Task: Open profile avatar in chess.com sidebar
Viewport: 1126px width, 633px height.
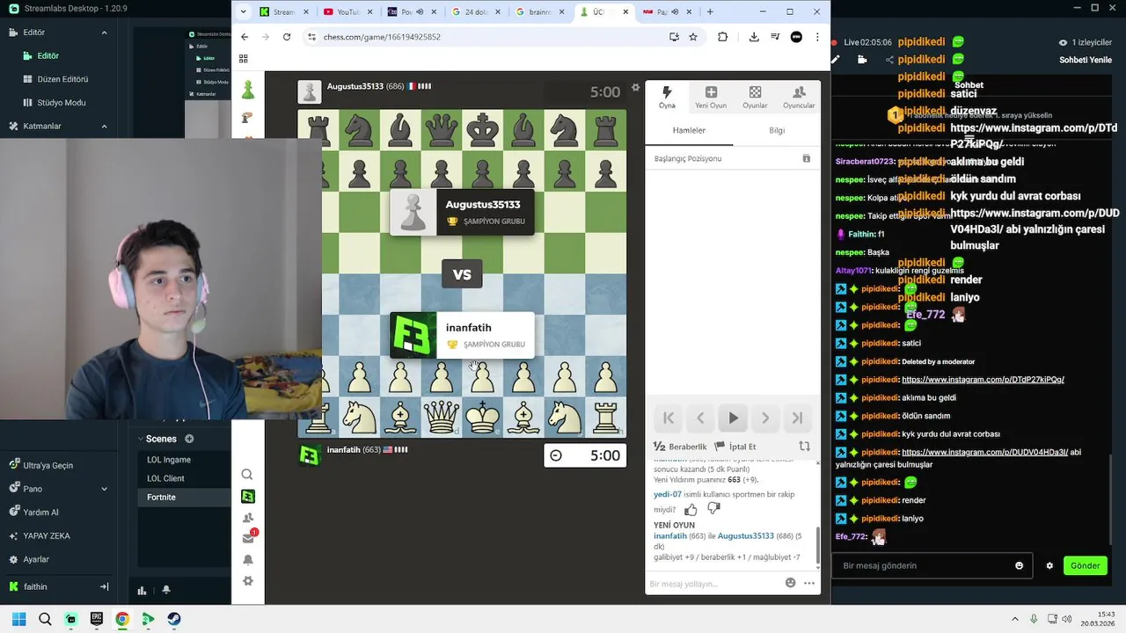Action: 248,497
